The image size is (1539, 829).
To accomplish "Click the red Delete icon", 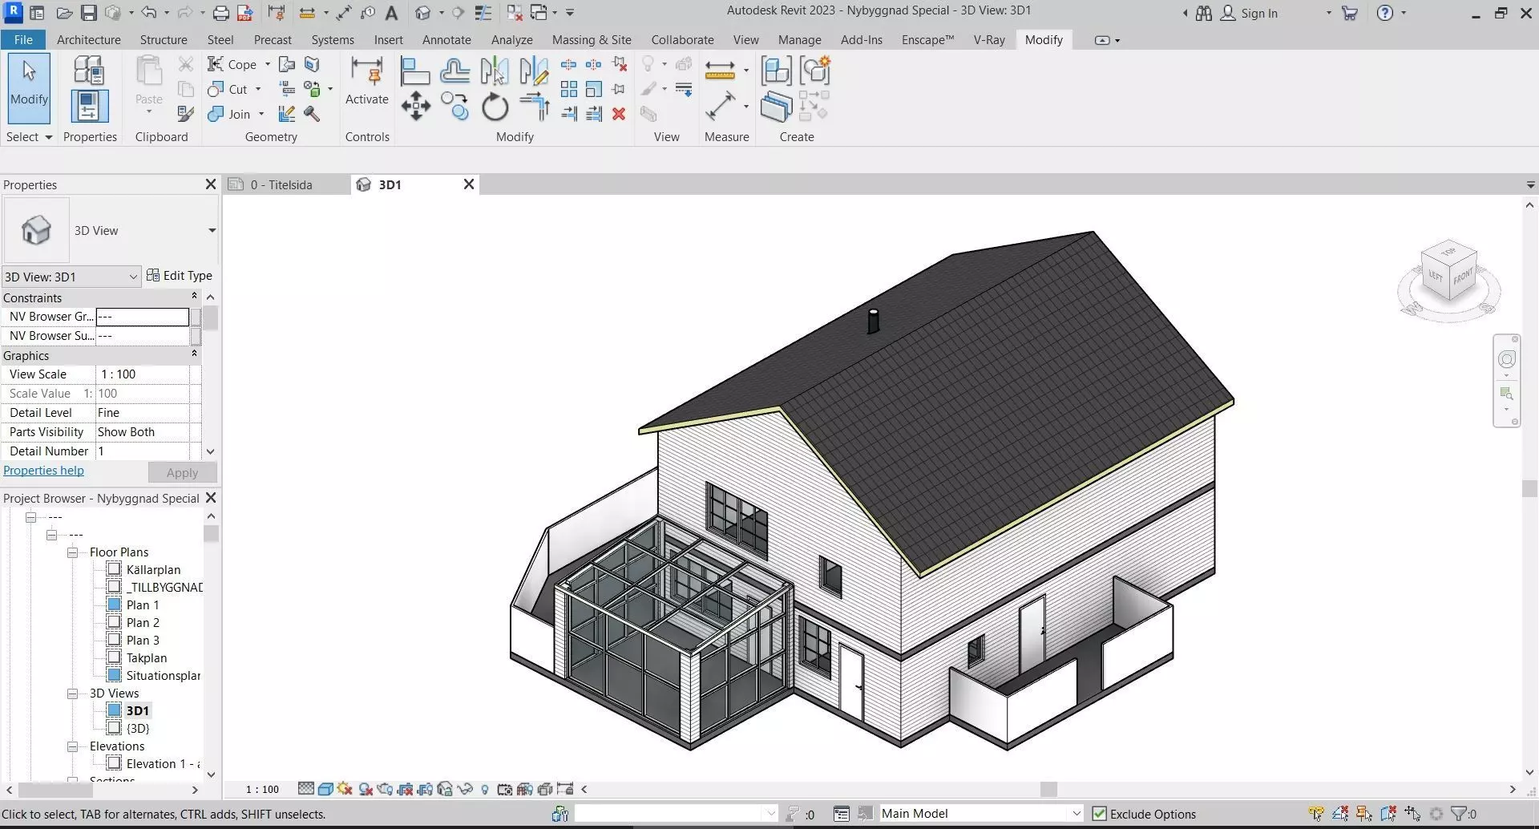I will [x=619, y=114].
